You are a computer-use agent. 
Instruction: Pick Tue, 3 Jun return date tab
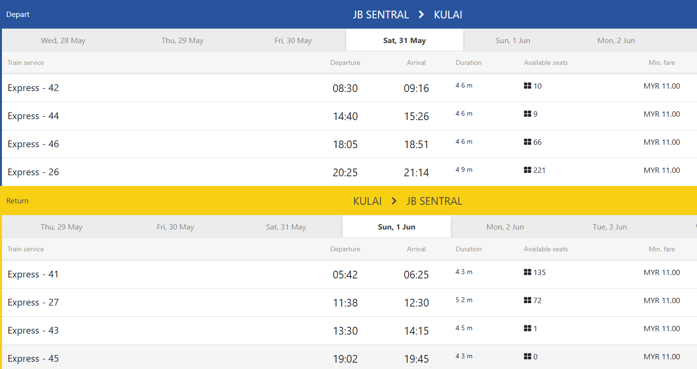pyautogui.click(x=610, y=227)
